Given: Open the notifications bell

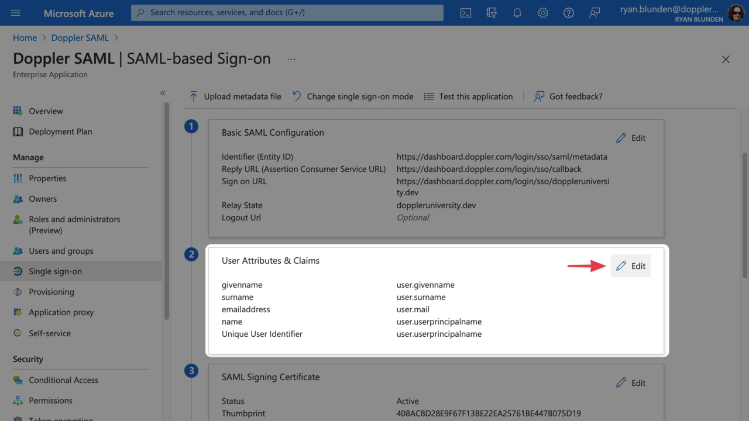Looking at the screenshot, I should pos(517,13).
